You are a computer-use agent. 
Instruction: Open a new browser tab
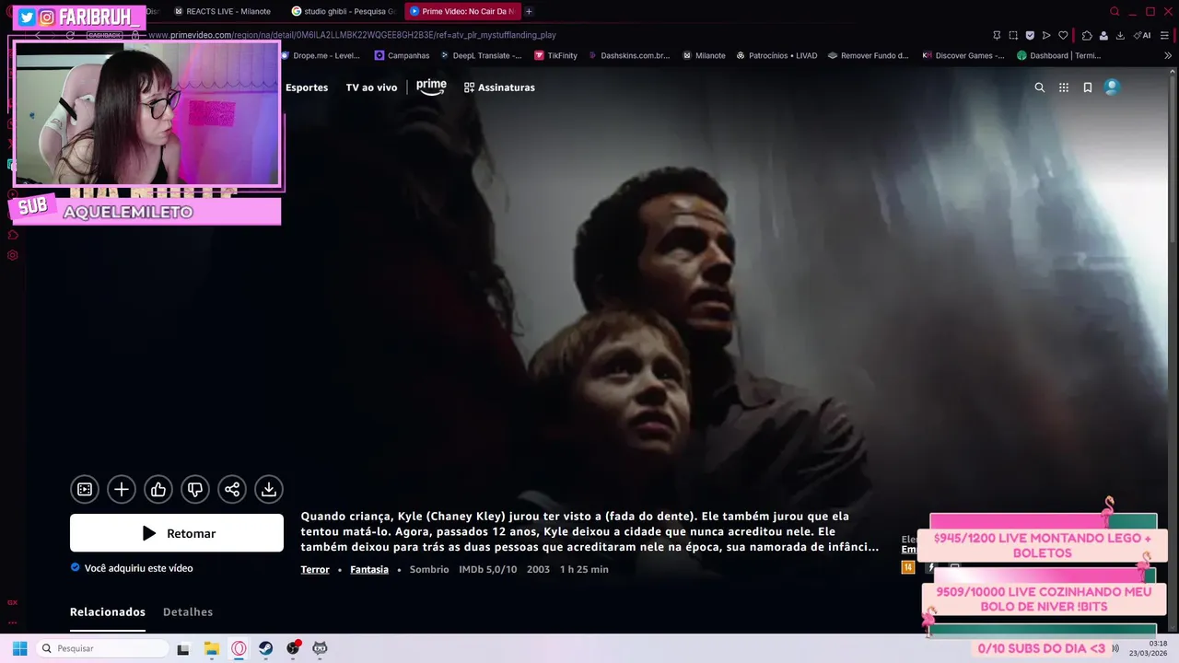click(x=529, y=11)
